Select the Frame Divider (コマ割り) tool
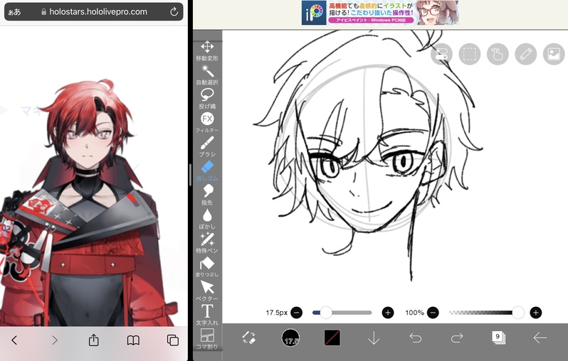Image resolution: width=568 pixels, height=361 pixels. 207,338
